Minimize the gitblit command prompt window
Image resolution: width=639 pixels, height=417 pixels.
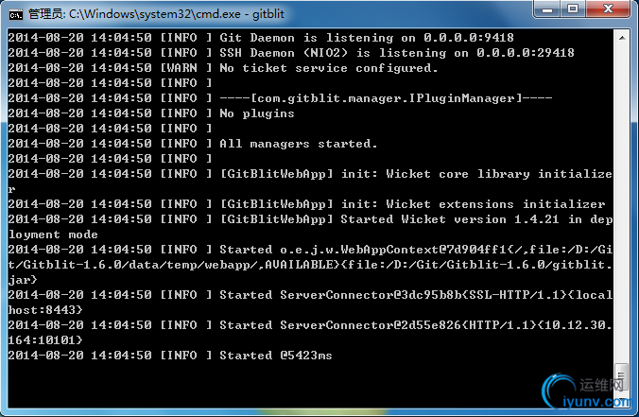pos(545,10)
